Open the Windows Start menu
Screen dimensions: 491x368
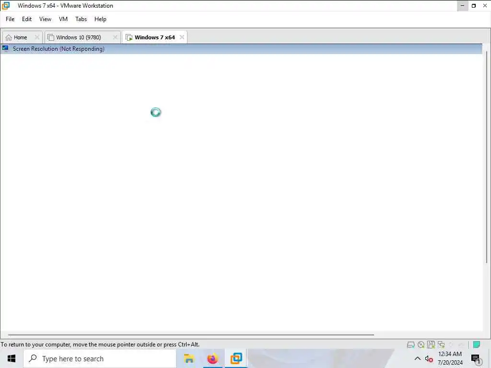coord(12,358)
